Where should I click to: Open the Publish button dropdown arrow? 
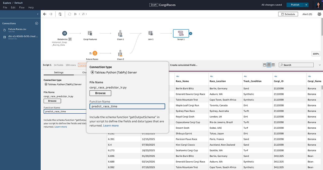pos(306,5)
